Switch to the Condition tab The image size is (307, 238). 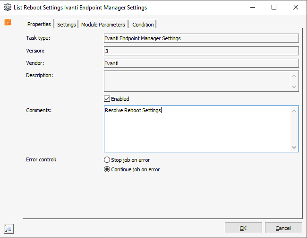[x=143, y=25]
